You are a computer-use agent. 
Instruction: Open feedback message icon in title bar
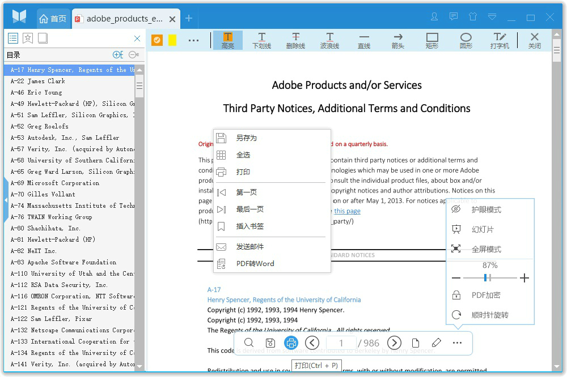[454, 16]
